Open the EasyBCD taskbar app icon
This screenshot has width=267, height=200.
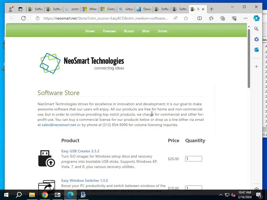[x=83, y=195]
